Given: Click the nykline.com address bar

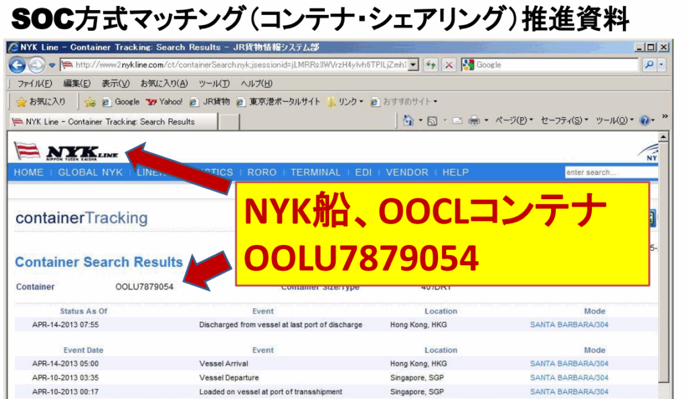Looking at the screenshot, I should [x=235, y=65].
